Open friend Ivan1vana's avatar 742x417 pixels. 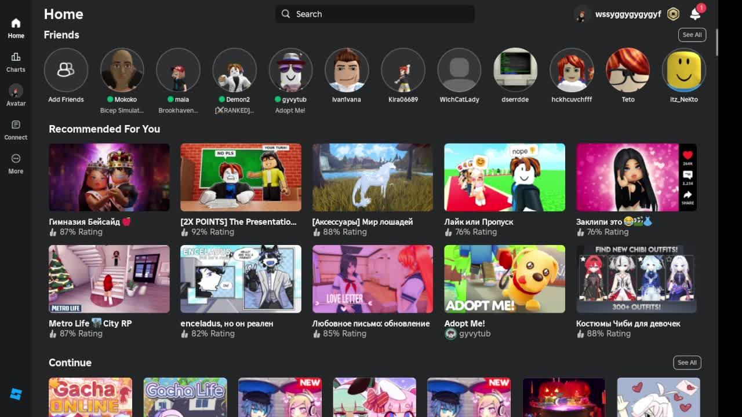347,70
